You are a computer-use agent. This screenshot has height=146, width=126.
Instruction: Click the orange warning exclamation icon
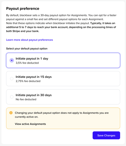[x=11, y=113]
